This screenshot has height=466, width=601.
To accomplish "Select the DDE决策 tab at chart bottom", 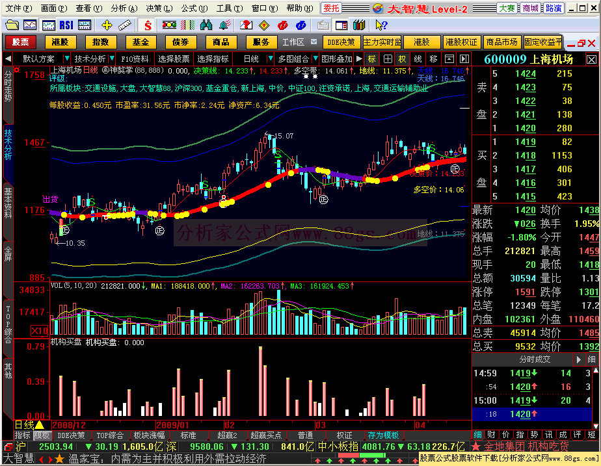I will tap(71, 435).
